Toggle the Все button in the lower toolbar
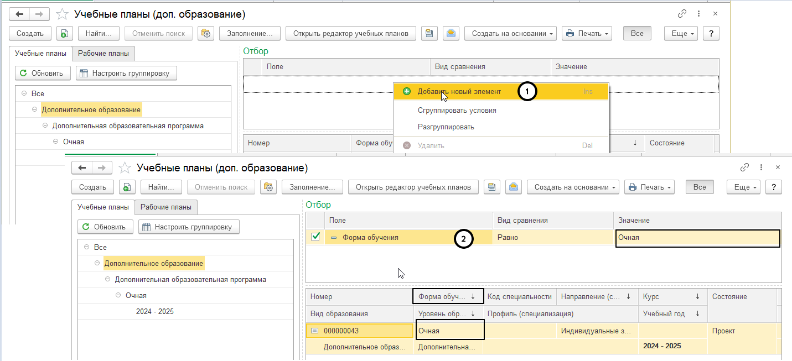Screen dimensions: 792x361 tap(700, 187)
